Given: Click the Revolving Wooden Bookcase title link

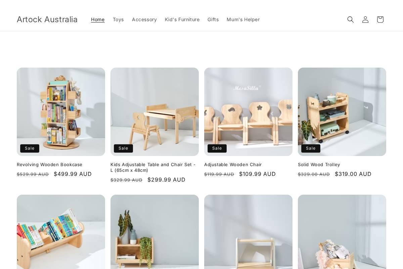Looking at the screenshot, I should (49, 165).
